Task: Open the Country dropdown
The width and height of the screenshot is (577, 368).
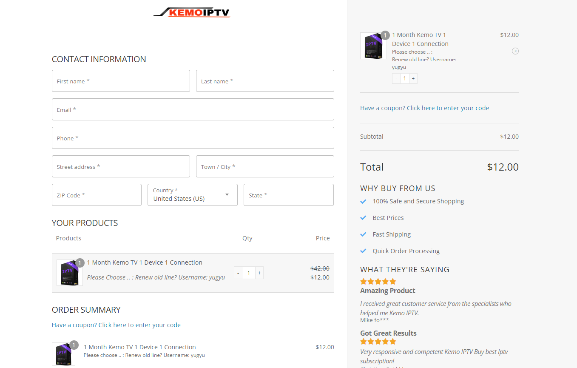Action: pos(192,195)
